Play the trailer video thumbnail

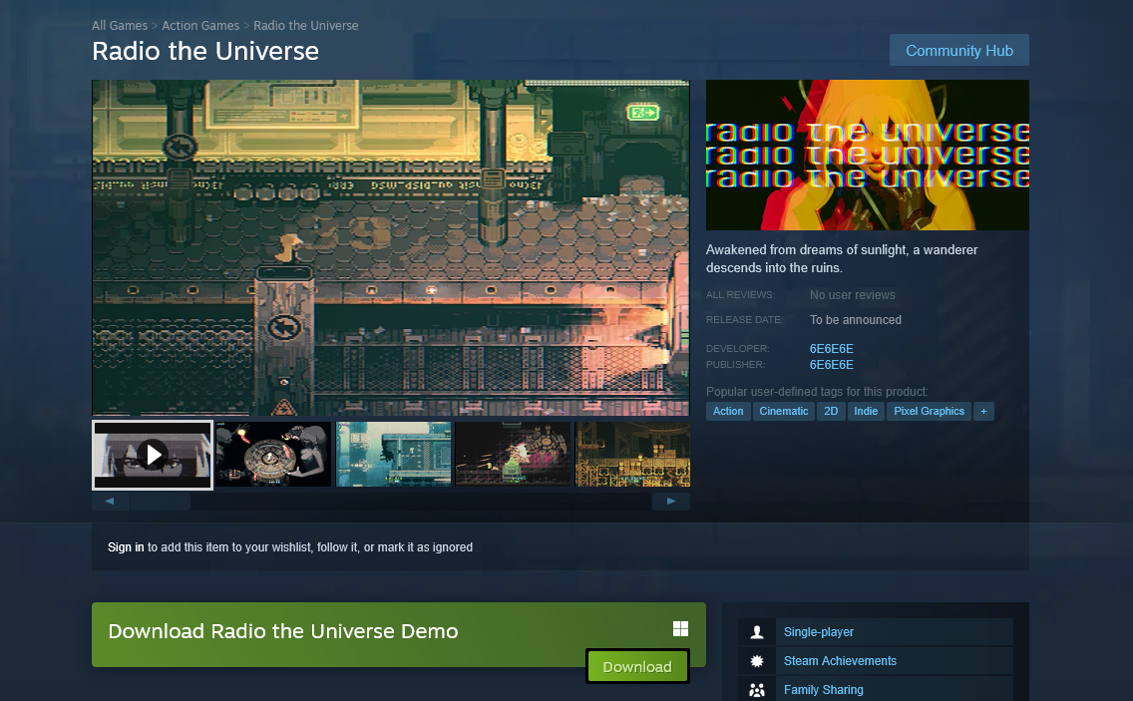coord(153,455)
